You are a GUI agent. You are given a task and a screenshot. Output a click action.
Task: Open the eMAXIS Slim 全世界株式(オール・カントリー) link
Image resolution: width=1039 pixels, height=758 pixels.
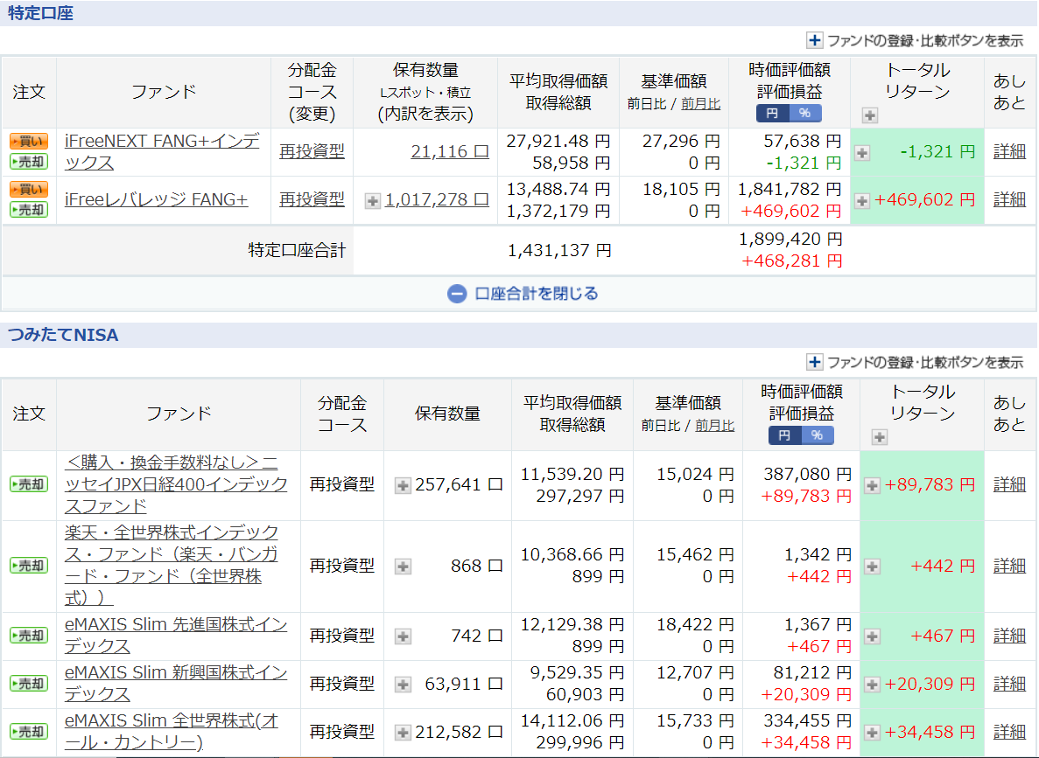tap(171, 732)
